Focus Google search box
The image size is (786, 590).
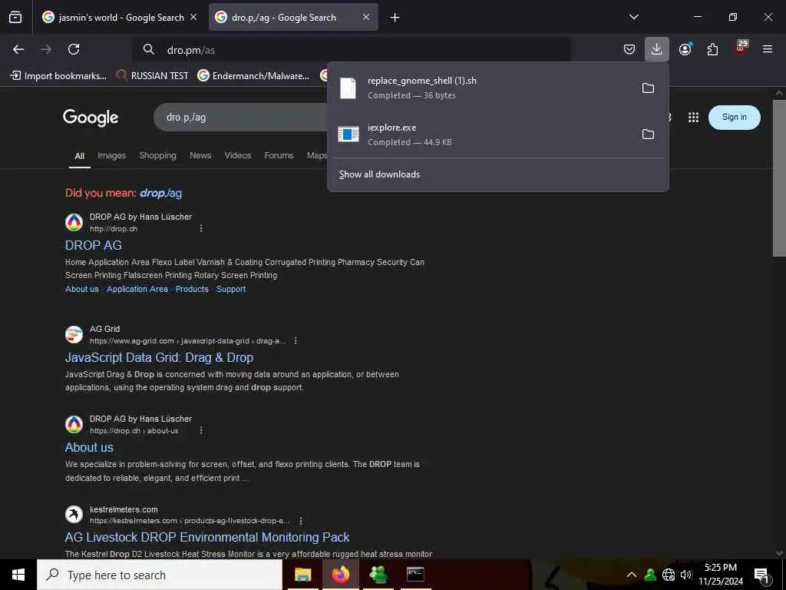tap(240, 118)
